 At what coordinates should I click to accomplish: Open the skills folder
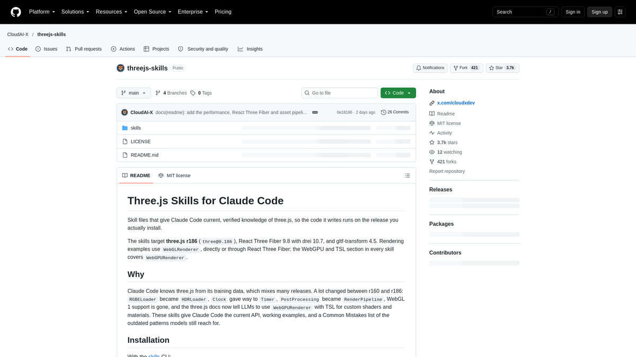136,128
